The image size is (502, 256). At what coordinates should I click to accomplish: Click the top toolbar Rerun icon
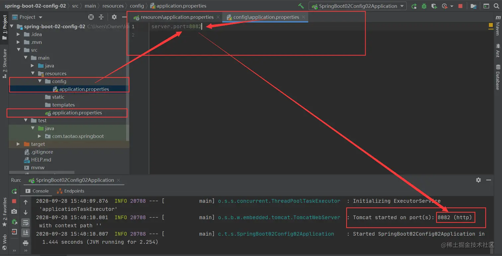coord(414,6)
